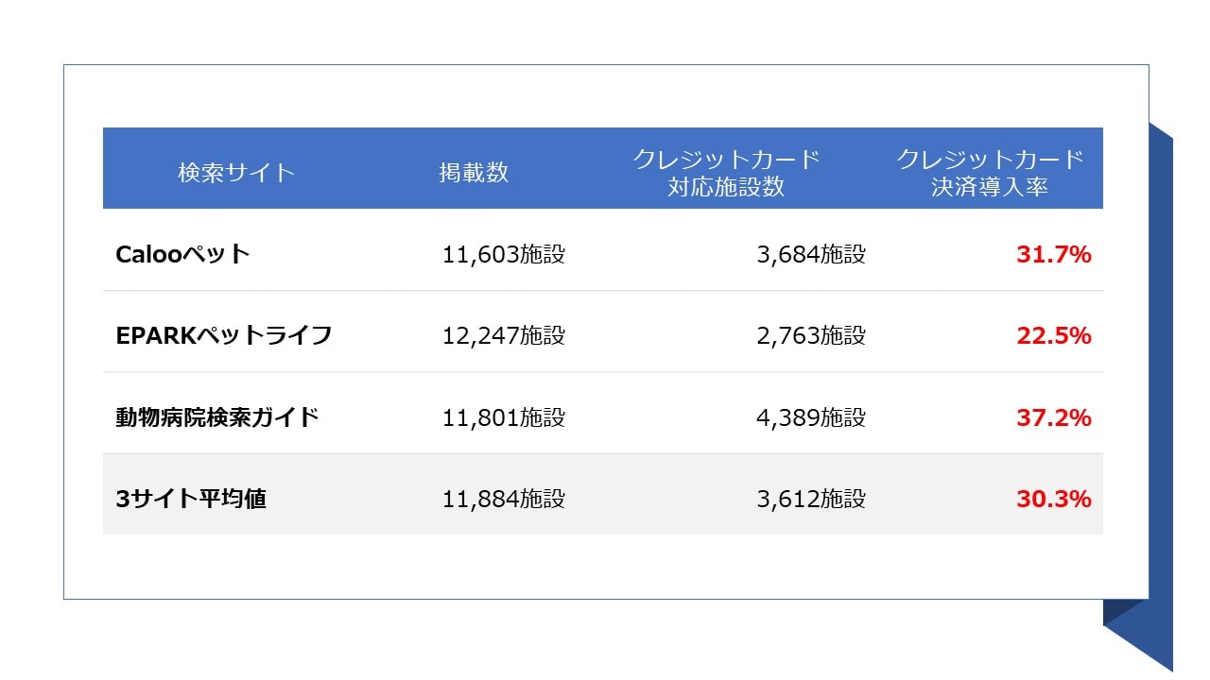The width and height of the screenshot is (1210, 680).
Task: Click the 11,884施設 average cell
Action: coord(503,499)
